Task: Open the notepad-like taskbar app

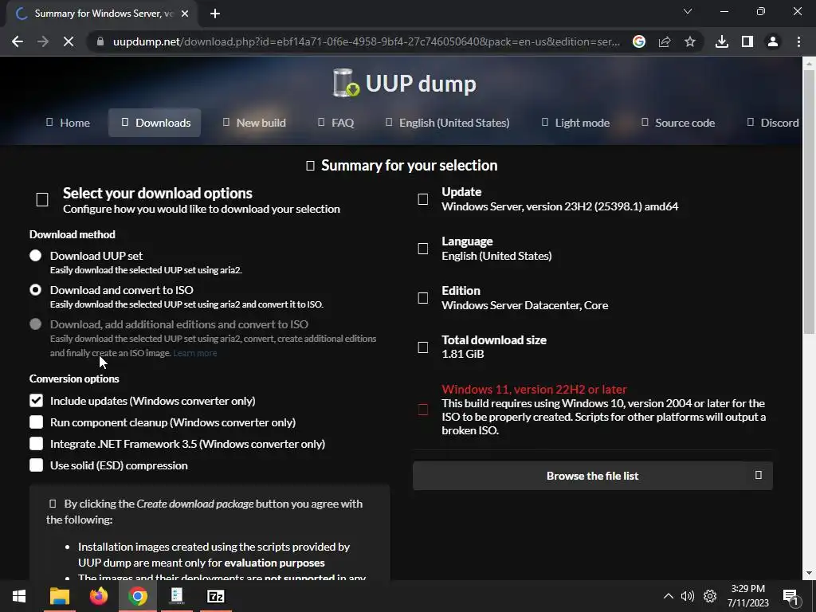Action: point(176,596)
